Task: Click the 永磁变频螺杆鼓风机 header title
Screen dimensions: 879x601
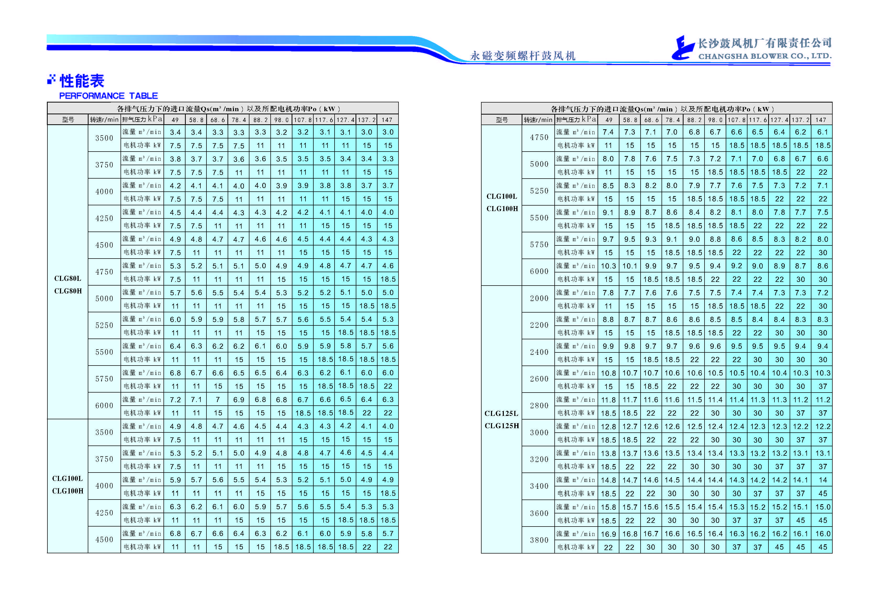Action: (x=522, y=56)
